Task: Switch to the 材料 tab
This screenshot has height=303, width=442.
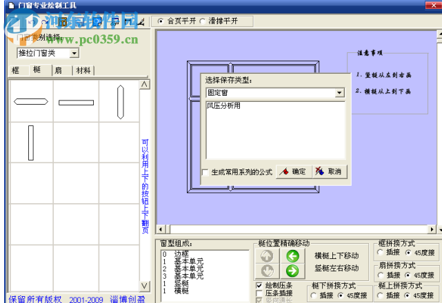Action: click(x=83, y=70)
